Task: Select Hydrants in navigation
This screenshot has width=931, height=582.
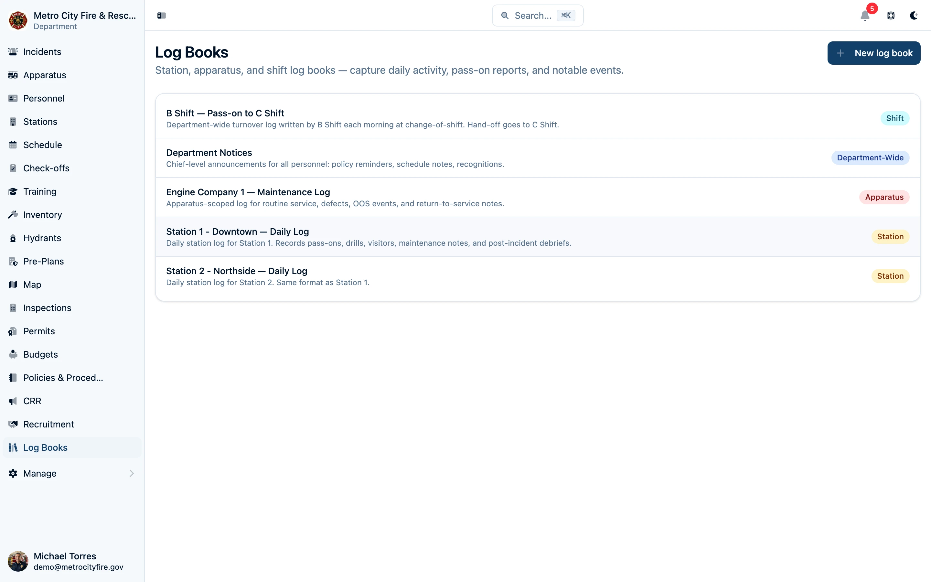Action: pos(72,238)
